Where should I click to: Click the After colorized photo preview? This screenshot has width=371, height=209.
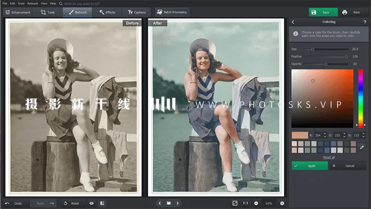point(216,108)
